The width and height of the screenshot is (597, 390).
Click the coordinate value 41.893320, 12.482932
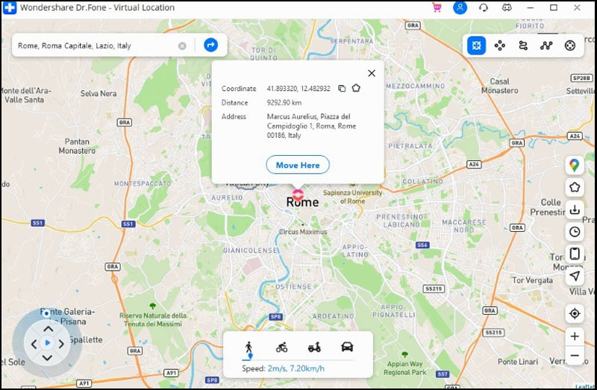[298, 89]
